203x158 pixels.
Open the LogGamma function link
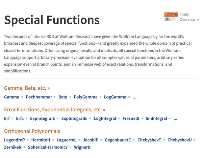115,97
